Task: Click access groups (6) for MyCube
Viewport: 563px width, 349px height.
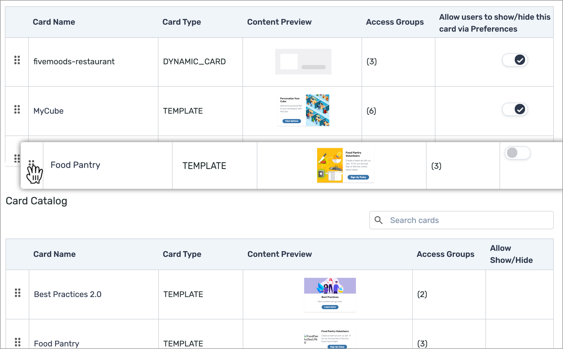Action: click(x=371, y=111)
